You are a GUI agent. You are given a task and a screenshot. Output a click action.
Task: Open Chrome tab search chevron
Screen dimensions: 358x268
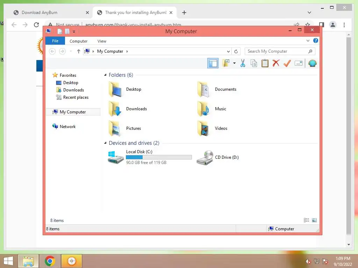point(309,13)
